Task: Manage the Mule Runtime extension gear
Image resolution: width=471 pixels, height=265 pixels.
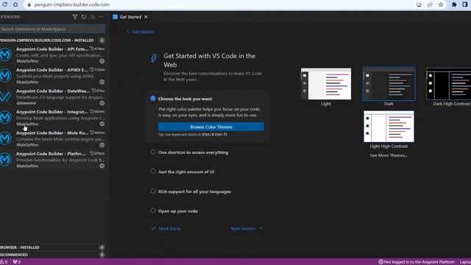Action: pyautogui.click(x=102, y=145)
